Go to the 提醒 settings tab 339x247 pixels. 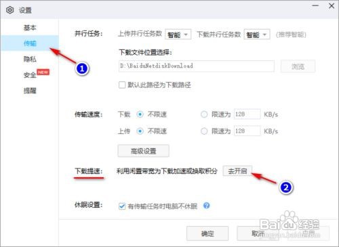click(x=30, y=91)
